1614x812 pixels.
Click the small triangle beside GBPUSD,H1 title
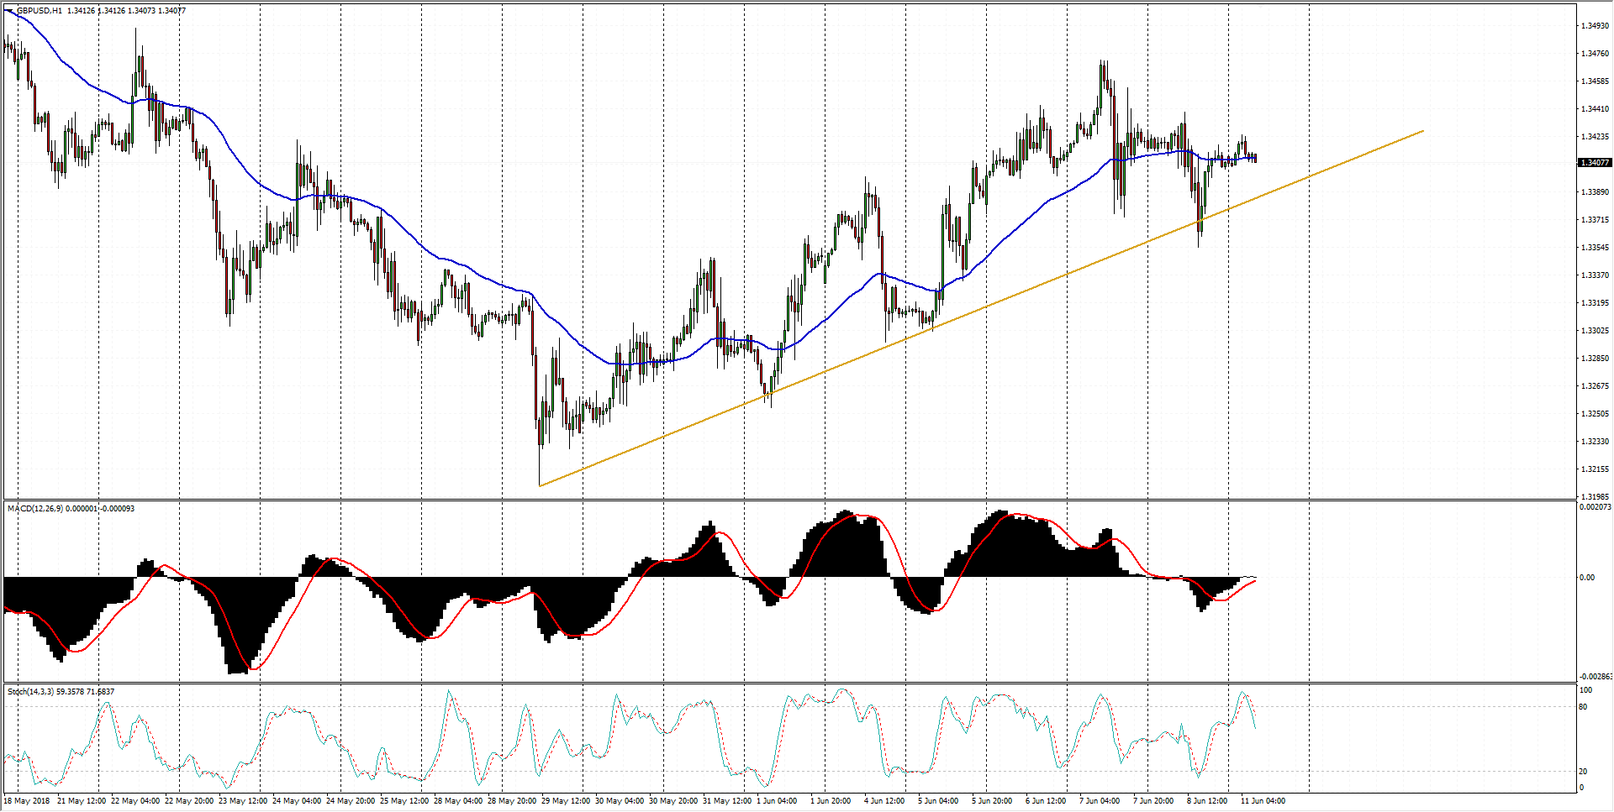pyautogui.click(x=9, y=11)
